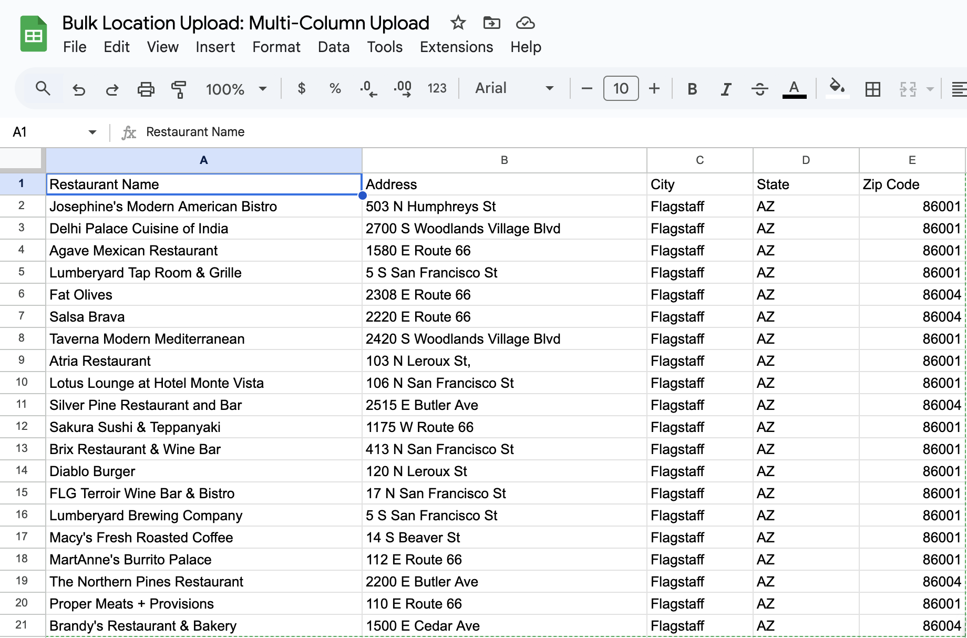Open the fill color picker
The image size is (967, 638).
(837, 88)
